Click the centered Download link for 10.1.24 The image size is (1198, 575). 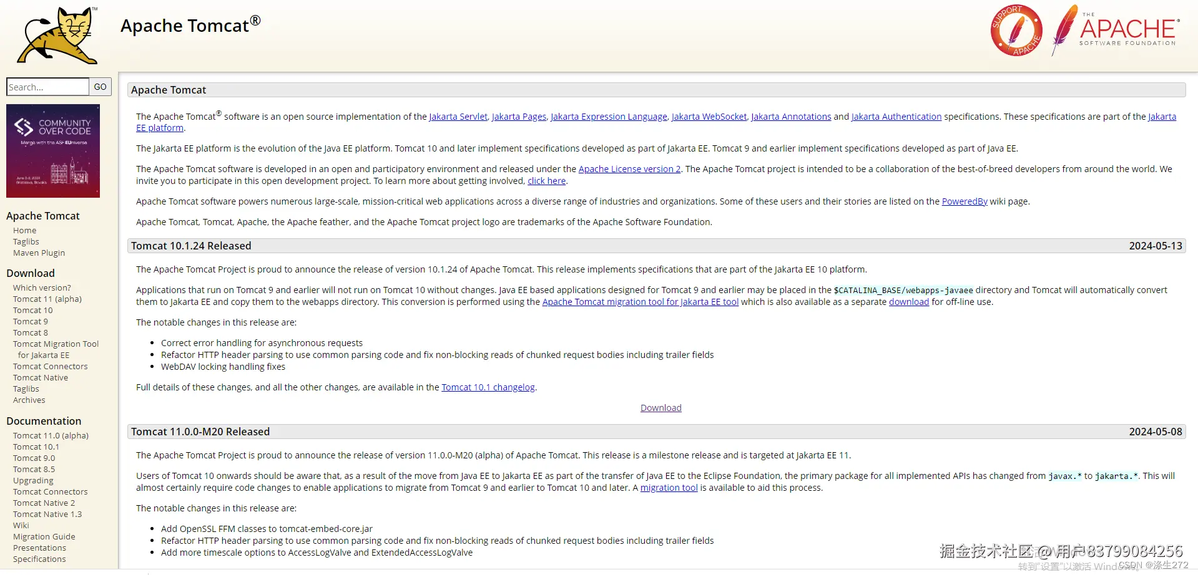point(660,408)
